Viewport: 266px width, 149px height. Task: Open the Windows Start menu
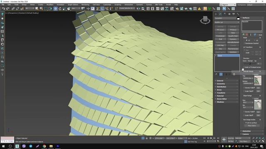pos(3,146)
